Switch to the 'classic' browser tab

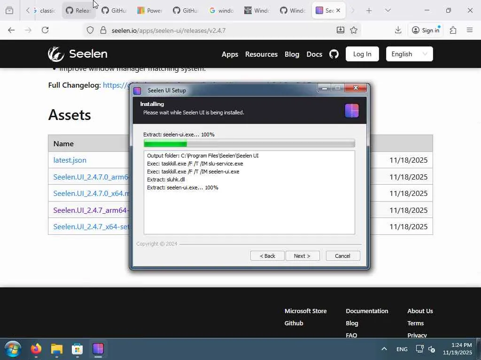click(45, 10)
